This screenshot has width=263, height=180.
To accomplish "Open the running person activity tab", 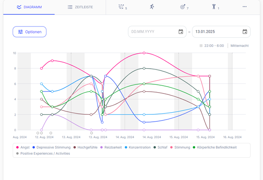I will pyautogui.click(x=152, y=7).
